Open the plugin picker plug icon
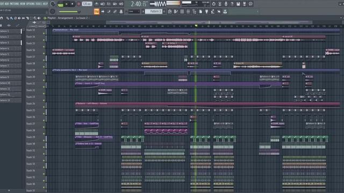344x193 pixels. point(206,12)
